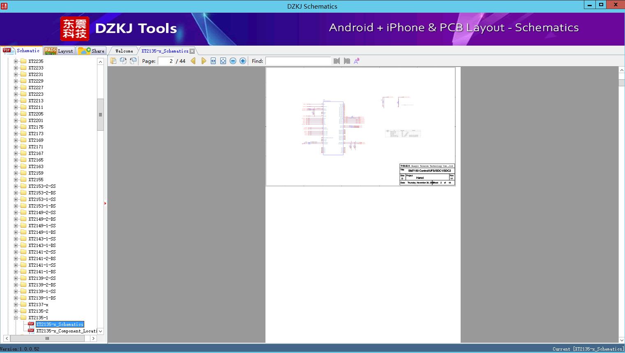Close the XT2135-x_Schematics tab

coord(192,51)
